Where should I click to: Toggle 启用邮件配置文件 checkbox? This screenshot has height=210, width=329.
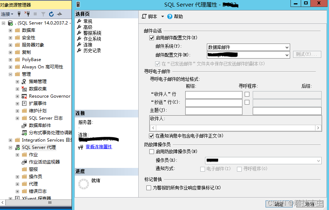click(x=152, y=38)
